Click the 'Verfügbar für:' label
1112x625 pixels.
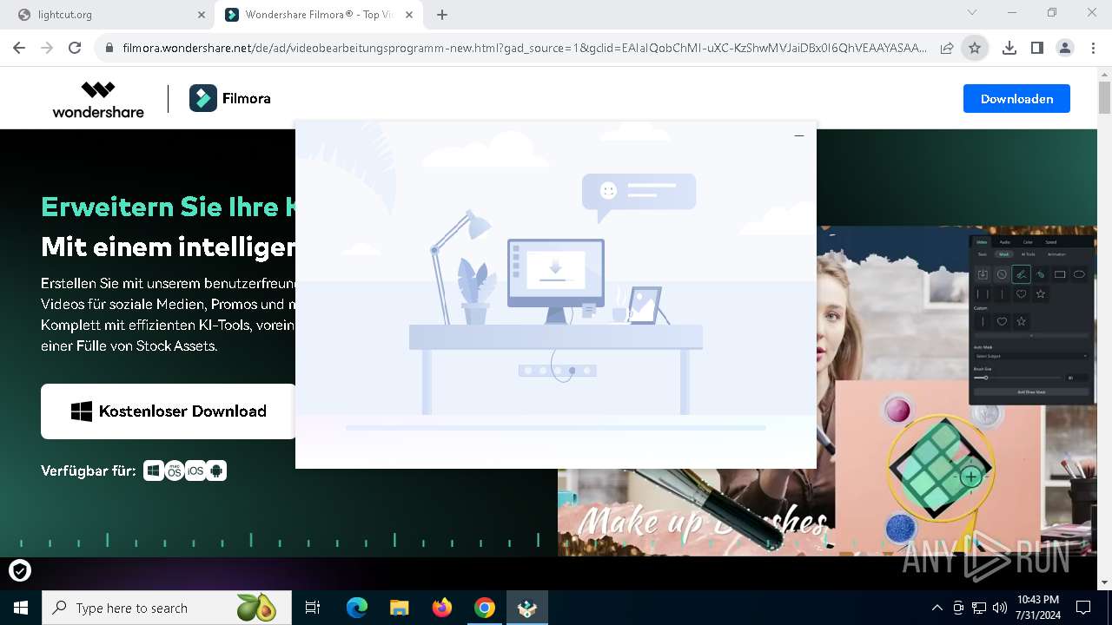pyautogui.click(x=89, y=470)
